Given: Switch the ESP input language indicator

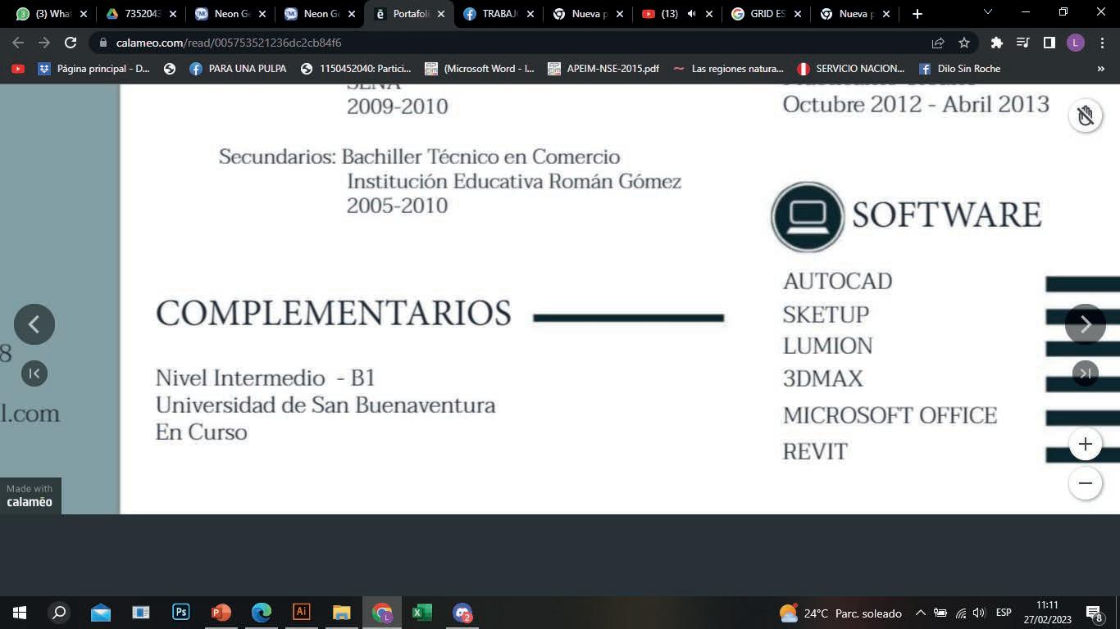Looking at the screenshot, I should [1004, 613].
